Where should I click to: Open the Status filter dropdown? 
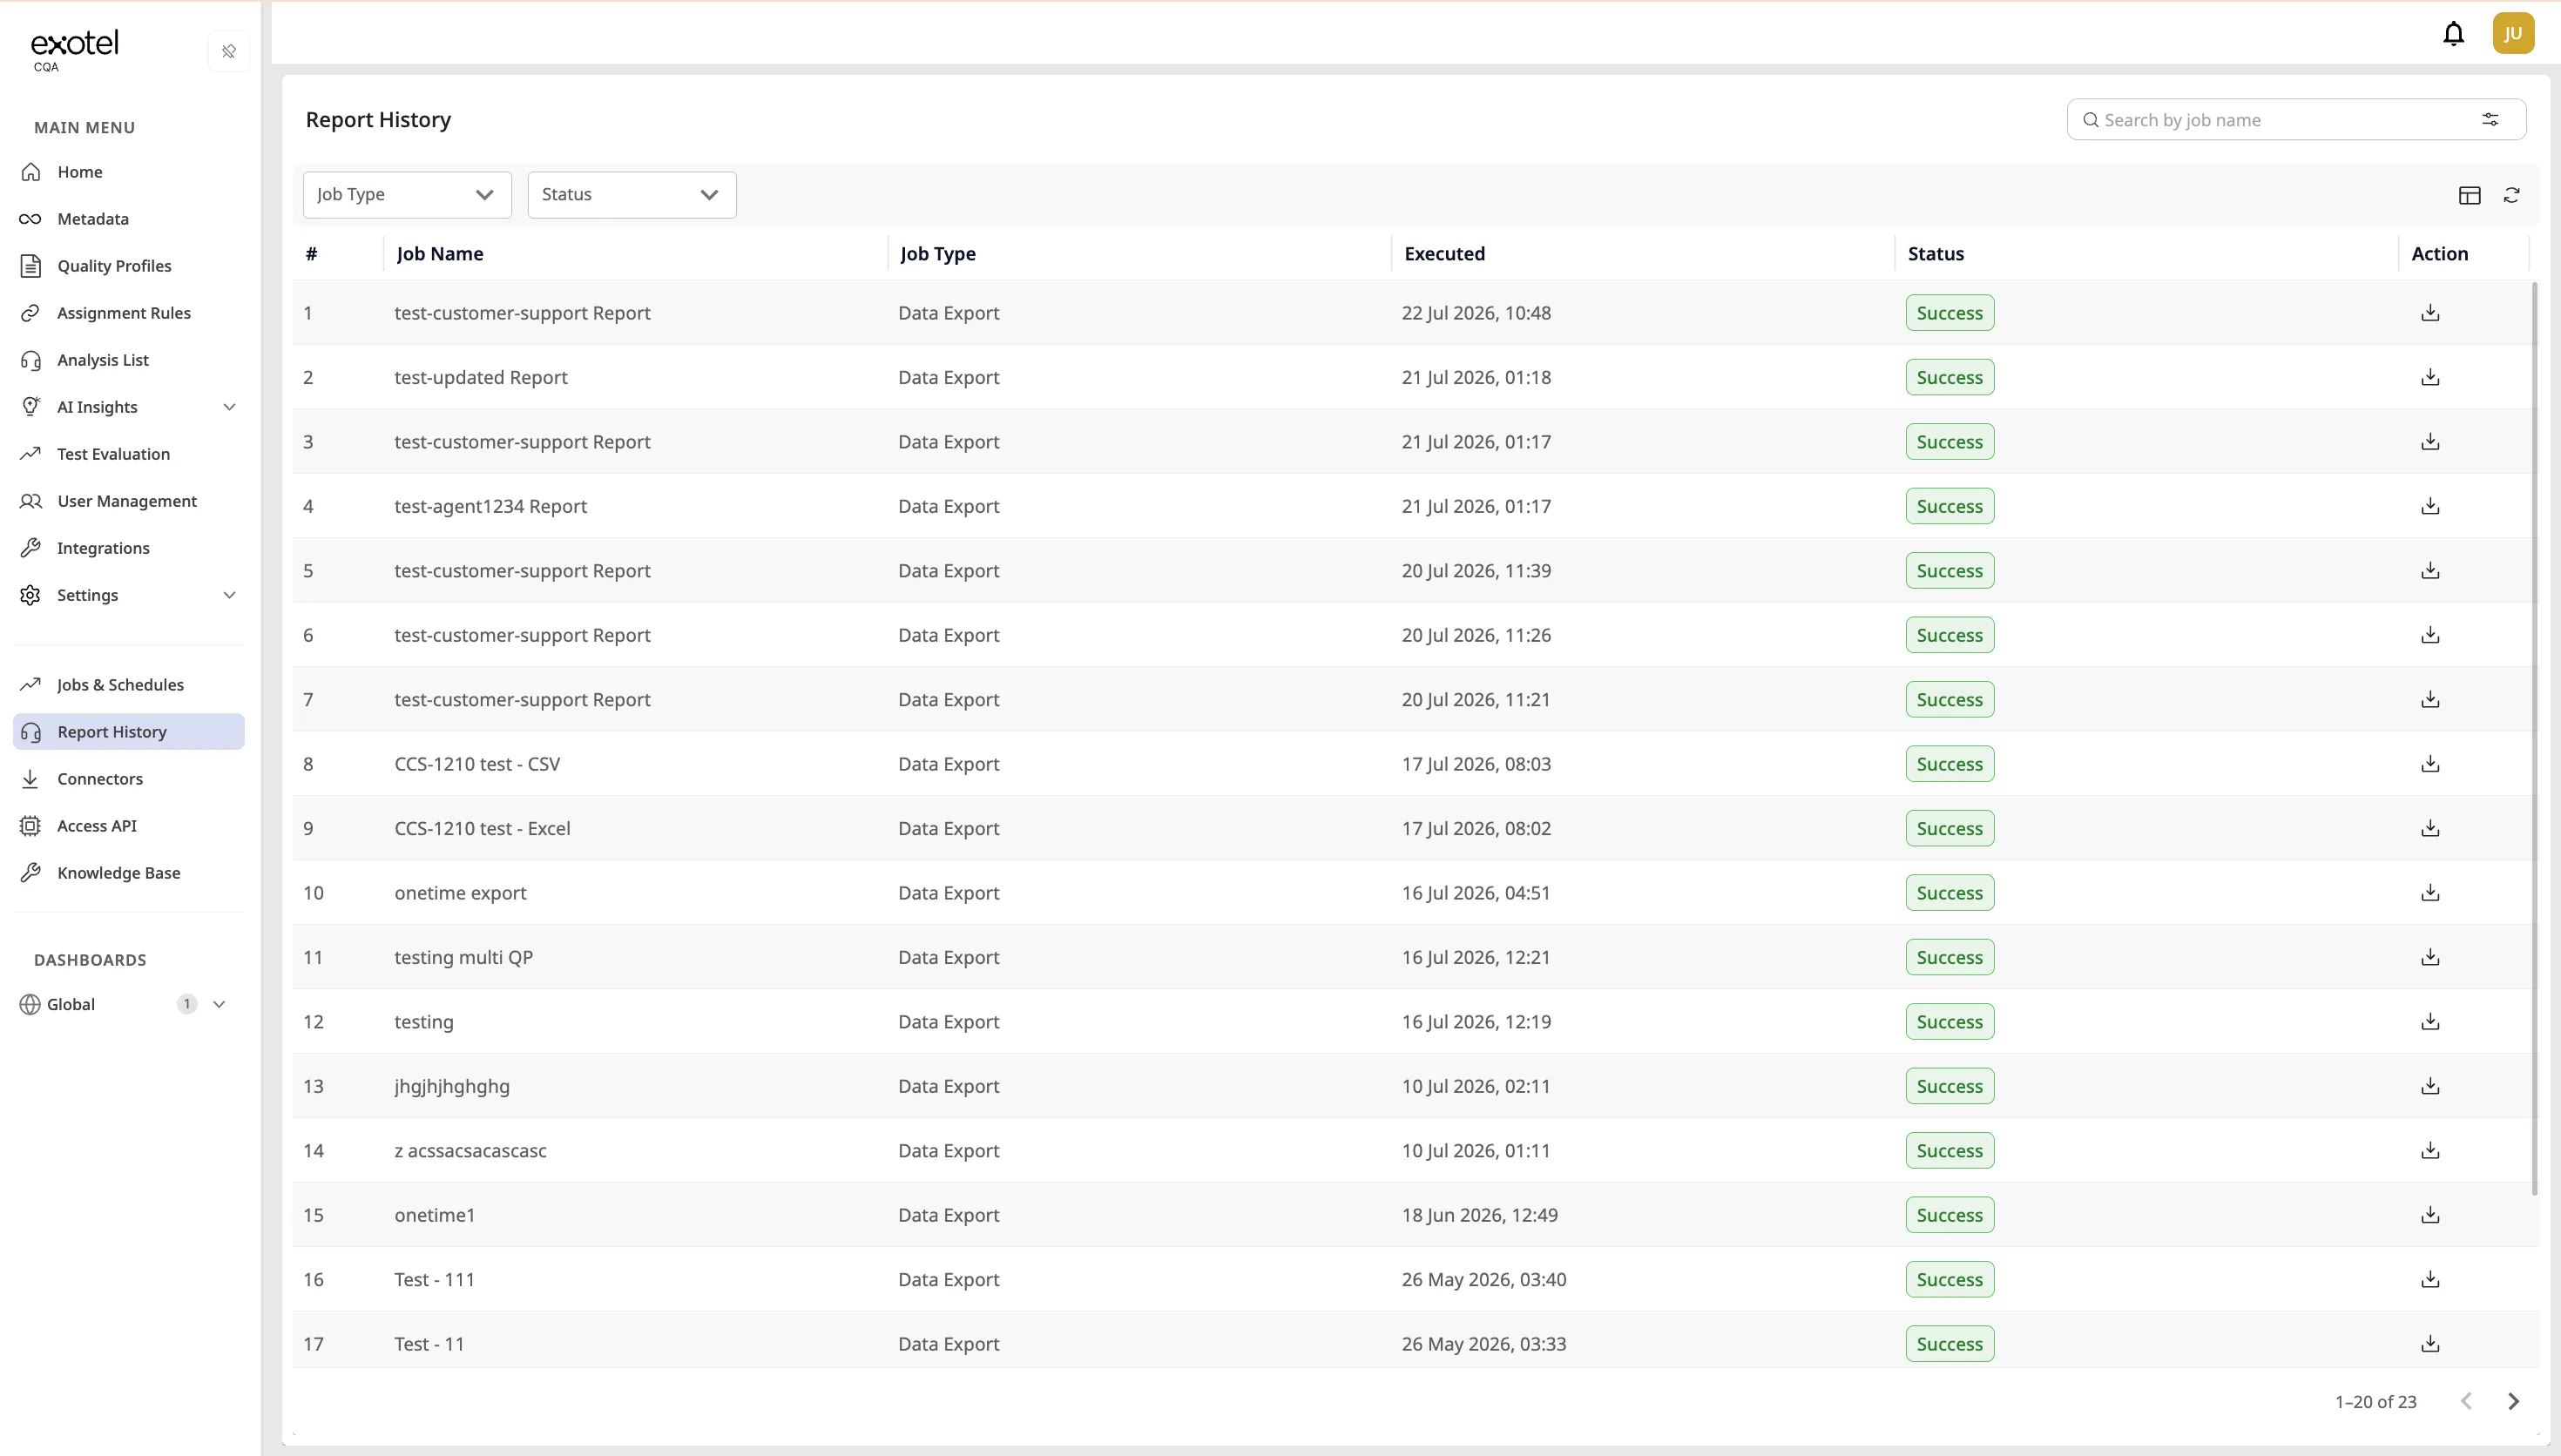(632, 195)
